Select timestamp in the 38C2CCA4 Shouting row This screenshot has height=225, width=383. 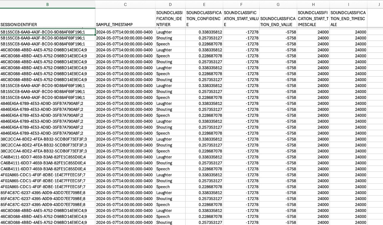pos(125,145)
